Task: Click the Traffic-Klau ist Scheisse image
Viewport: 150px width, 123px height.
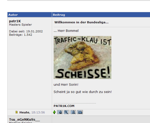Action: coord(82,57)
